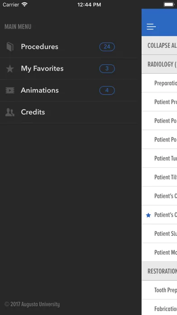
Task: Click the My Favorites star icon
Action: (10, 68)
